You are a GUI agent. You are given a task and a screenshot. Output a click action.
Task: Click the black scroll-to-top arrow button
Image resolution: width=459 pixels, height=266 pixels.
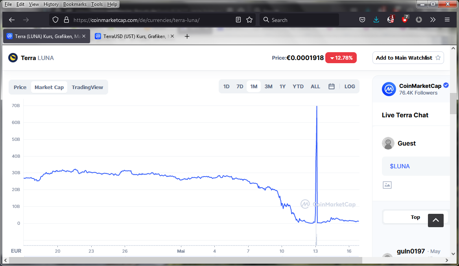435,220
